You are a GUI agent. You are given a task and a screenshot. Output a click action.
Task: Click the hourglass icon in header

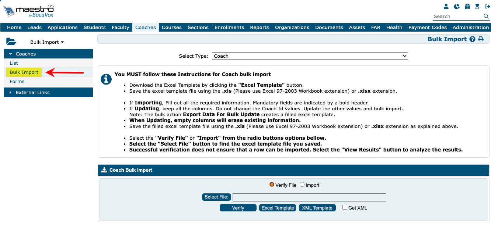(x=477, y=7)
